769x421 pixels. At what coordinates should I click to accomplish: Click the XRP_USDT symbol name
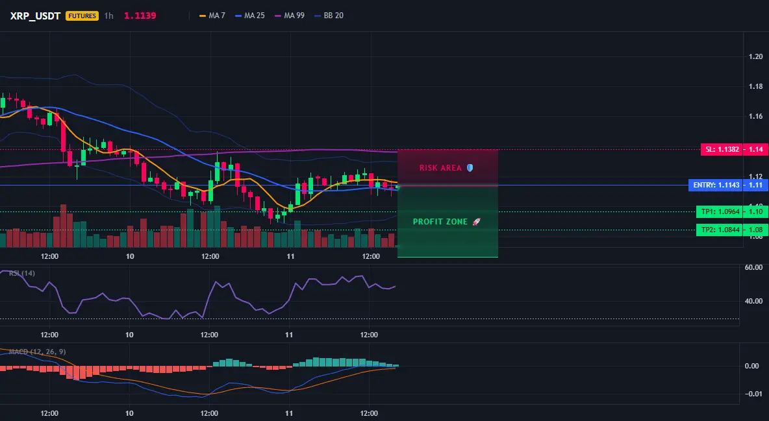35,16
